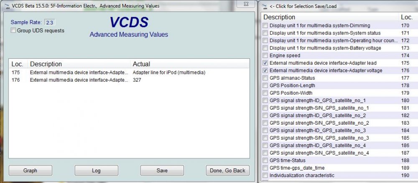Viewport: 418px width, 183px height.
Task: Check GPS signal strength-ID satellite no 4
Action: 265,145
